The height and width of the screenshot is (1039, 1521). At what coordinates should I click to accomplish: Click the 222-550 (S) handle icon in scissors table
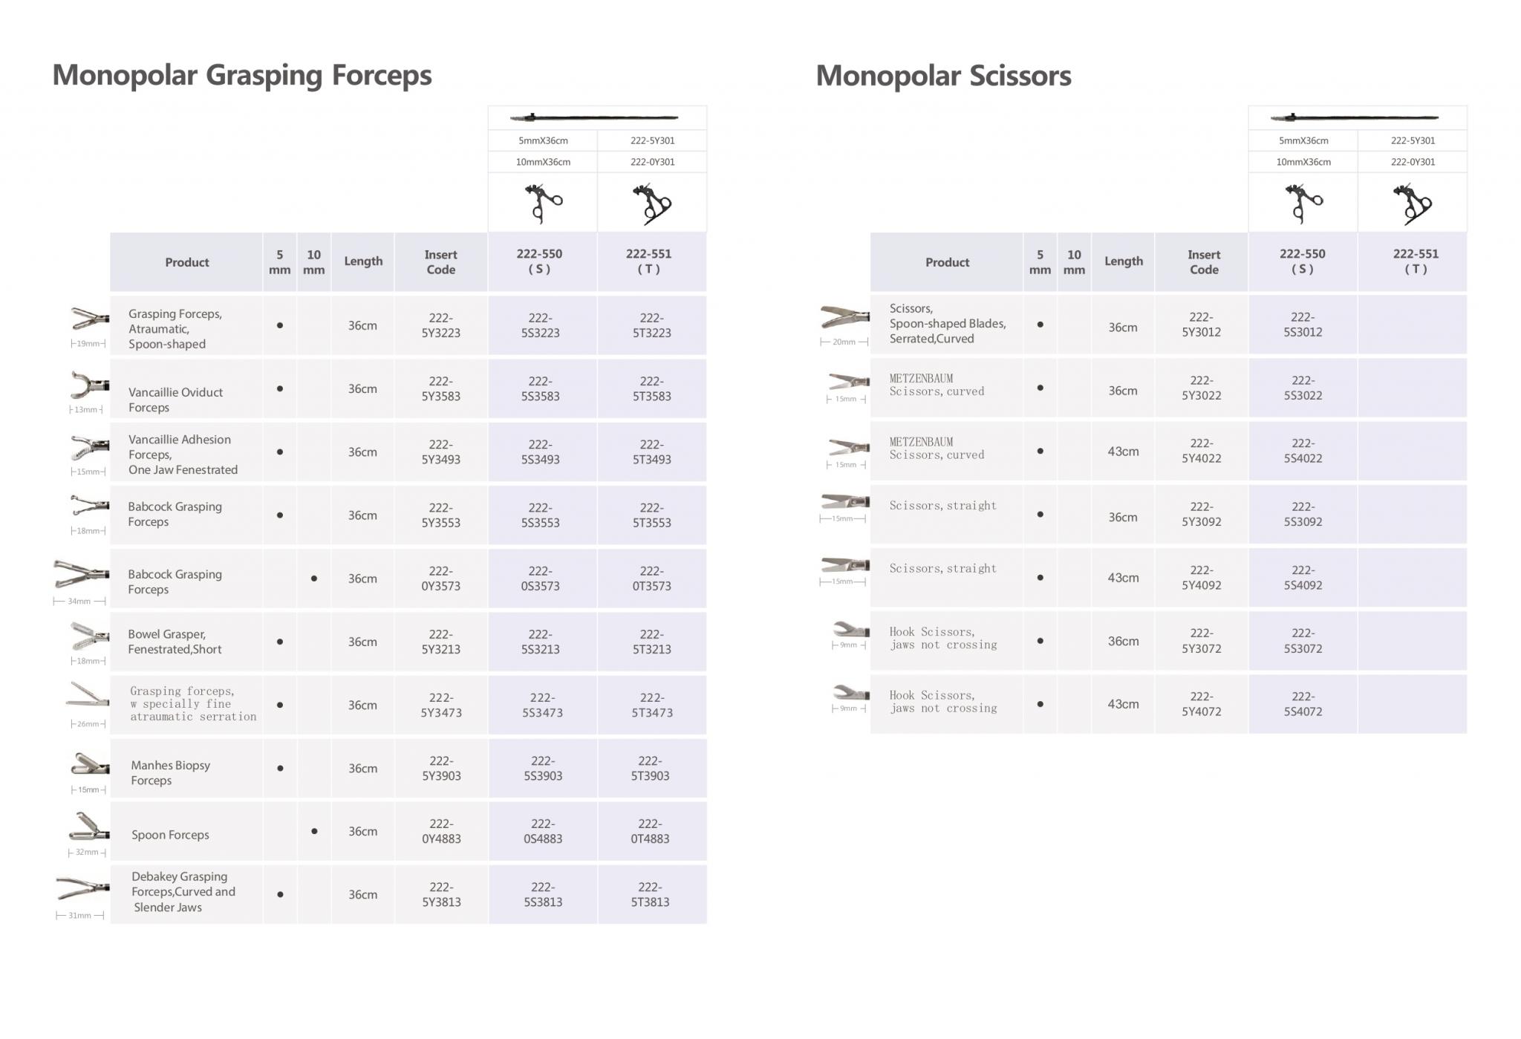[x=1303, y=203]
